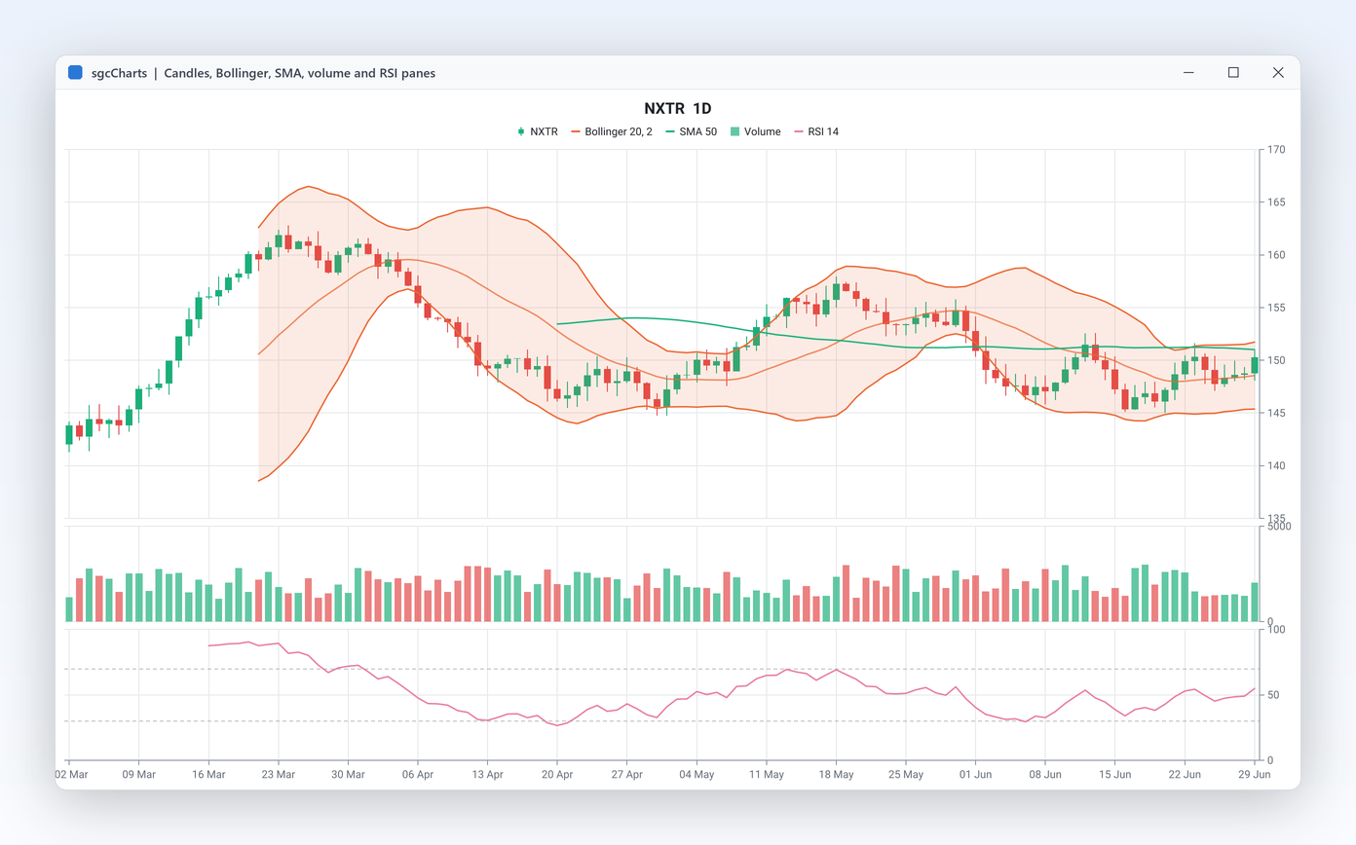
Task: Click the "25 May" date axis label
Action: pyautogui.click(x=906, y=775)
